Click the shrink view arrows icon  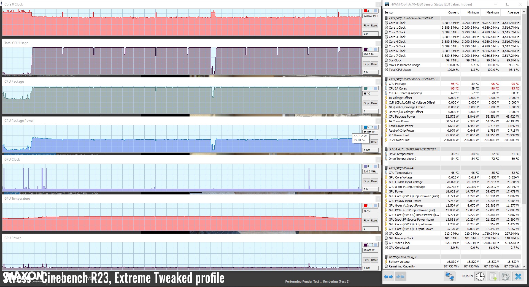[x=400, y=277]
